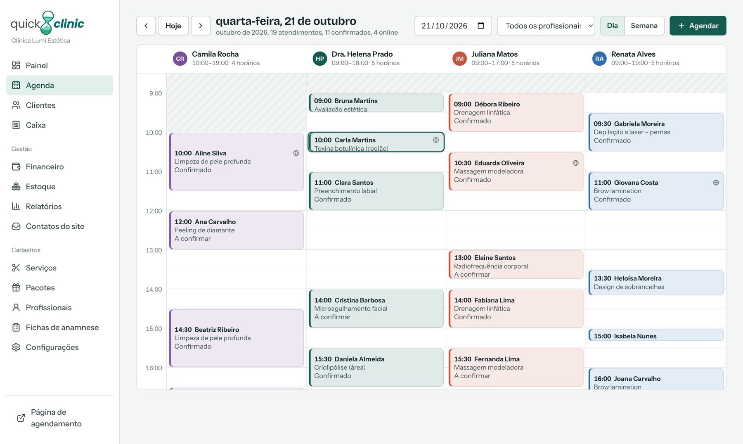
Task: Click the Financeiro wallet icon
Action: point(16,166)
